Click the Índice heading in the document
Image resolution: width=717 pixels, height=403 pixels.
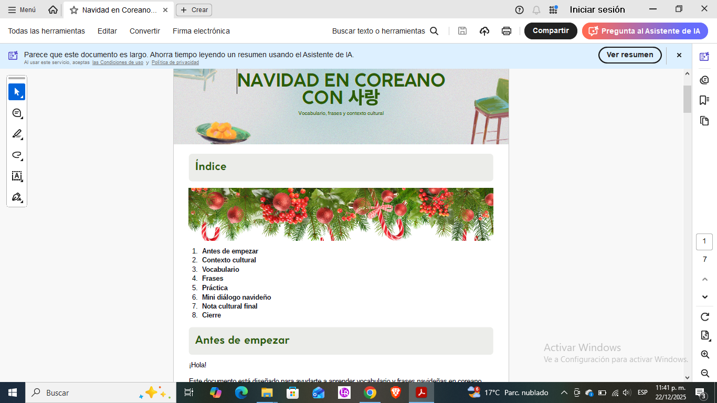click(x=210, y=166)
